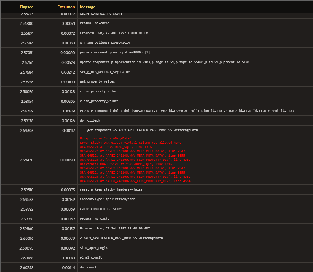Screen dimensions: 313x272
Task: Select the get_component writePageData message
Action: (x=139, y=130)
